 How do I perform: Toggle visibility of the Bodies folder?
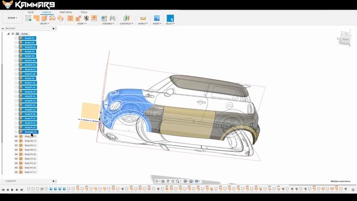click(x=13, y=33)
